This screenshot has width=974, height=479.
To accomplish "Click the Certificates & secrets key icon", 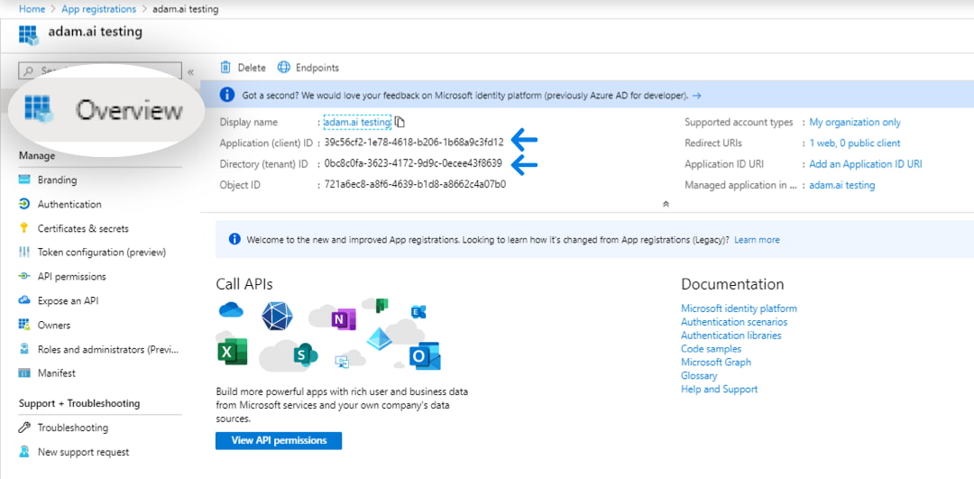I will pyautogui.click(x=25, y=228).
